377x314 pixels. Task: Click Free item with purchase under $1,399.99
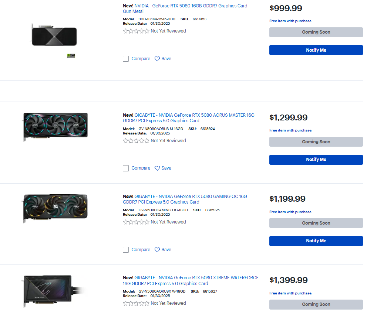point(290,293)
